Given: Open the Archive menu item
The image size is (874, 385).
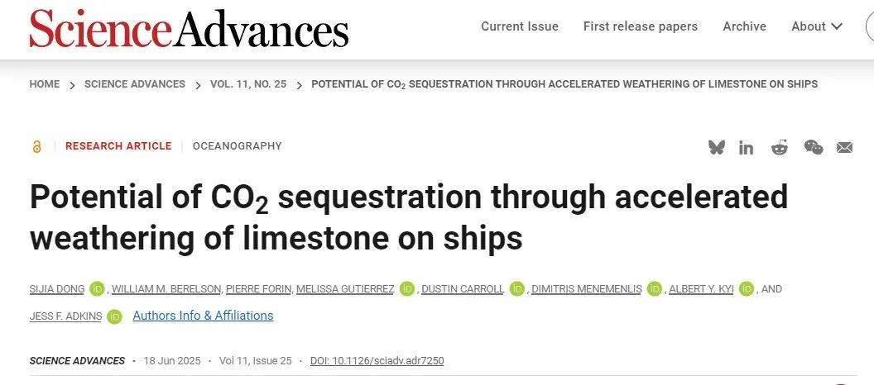Looking at the screenshot, I should pos(744,26).
